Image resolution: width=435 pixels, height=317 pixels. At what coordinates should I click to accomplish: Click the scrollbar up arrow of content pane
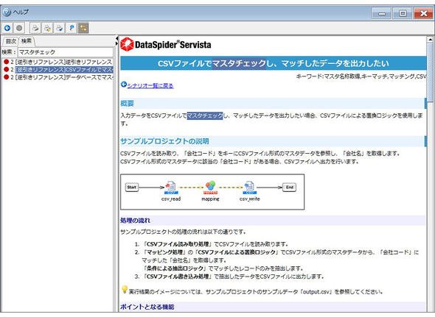click(430, 39)
